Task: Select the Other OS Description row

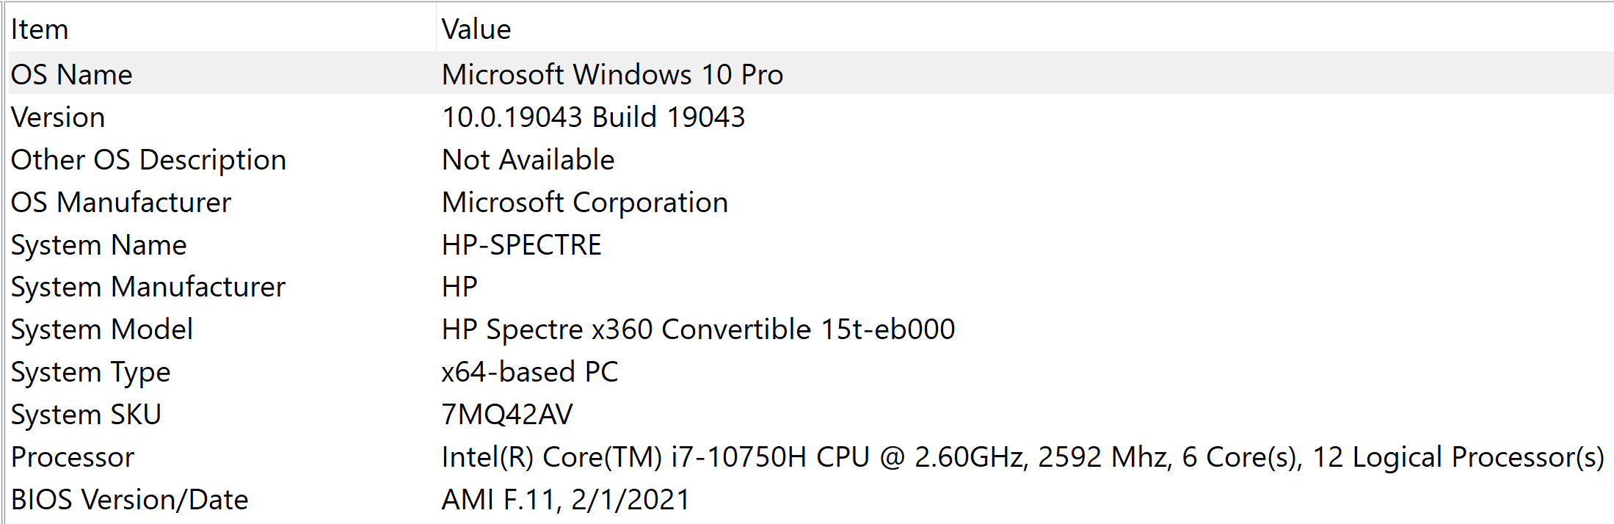Action: [x=148, y=160]
